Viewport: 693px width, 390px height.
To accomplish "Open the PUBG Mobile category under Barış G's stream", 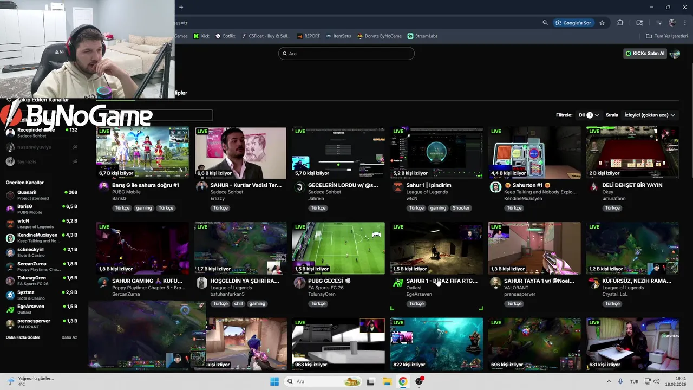I will click(x=126, y=192).
